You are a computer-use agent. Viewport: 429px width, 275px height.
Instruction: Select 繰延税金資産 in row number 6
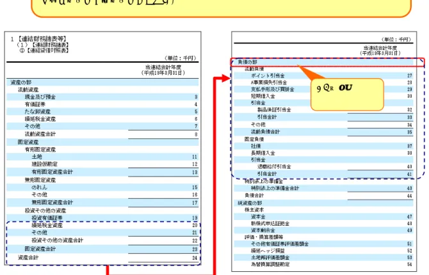point(40,119)
